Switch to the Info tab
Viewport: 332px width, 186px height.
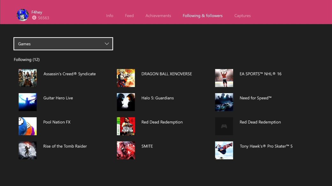pyautogui.click(x=110, y=16)
